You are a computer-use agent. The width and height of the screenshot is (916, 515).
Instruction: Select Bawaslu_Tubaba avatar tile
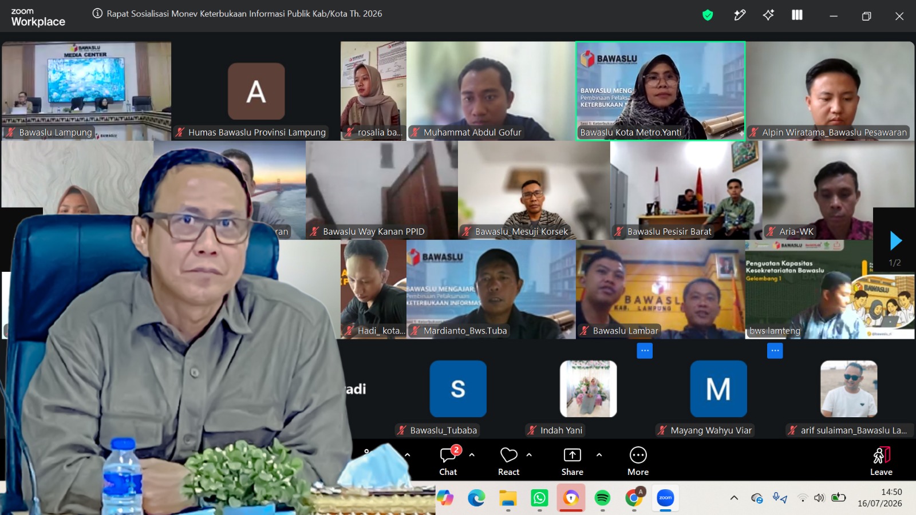pyautogui.click(x=458, y=389)
